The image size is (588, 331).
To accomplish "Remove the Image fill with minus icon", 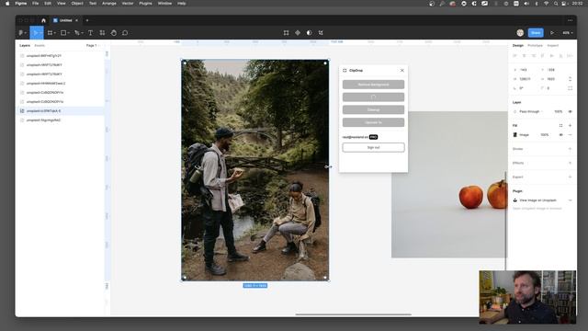I will pos(570,135).
